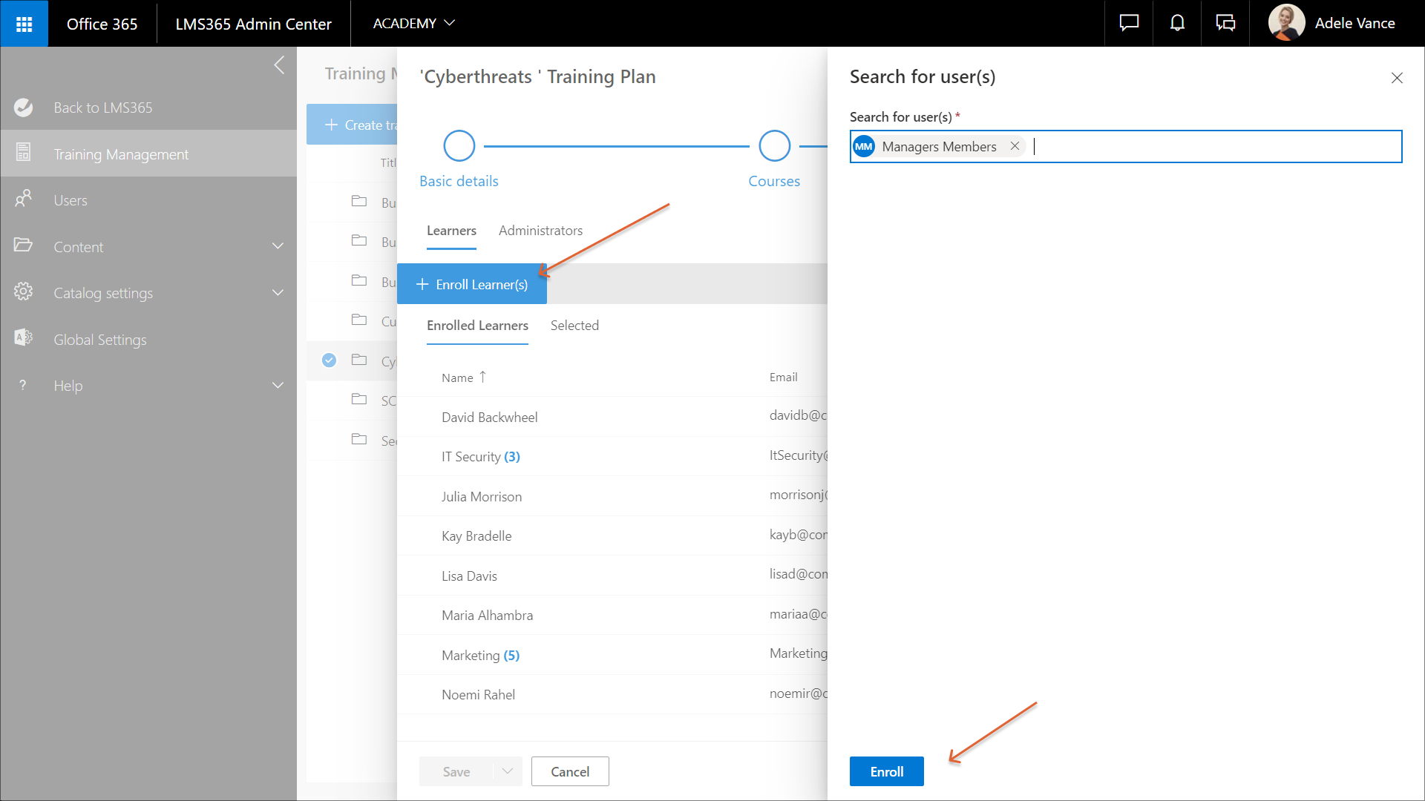Screen dimensions: 1425x801
Task: Switch to the Administrators tab
Action: [x=540, y=231]
